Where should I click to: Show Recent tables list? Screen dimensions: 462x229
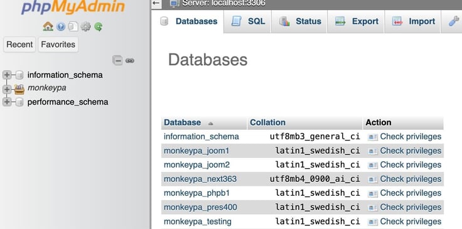coord(19,45)
